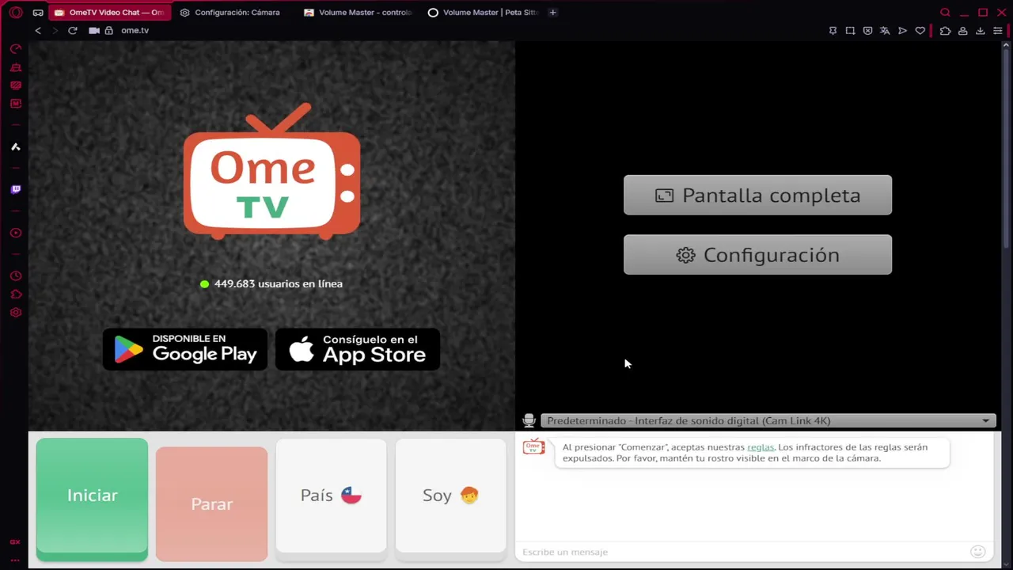1013x570 pixels.
Task: Switch to Volume Master | Peta Sitta tab
Action: coord(483,13)
